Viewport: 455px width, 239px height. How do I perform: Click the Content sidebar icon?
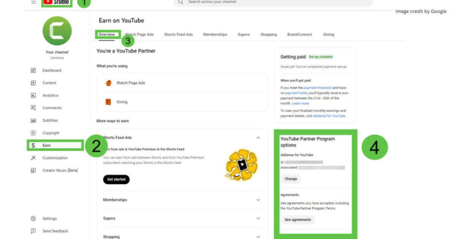tap(33, 83)
